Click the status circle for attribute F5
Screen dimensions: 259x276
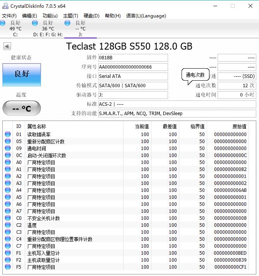[x=8, y=267]
